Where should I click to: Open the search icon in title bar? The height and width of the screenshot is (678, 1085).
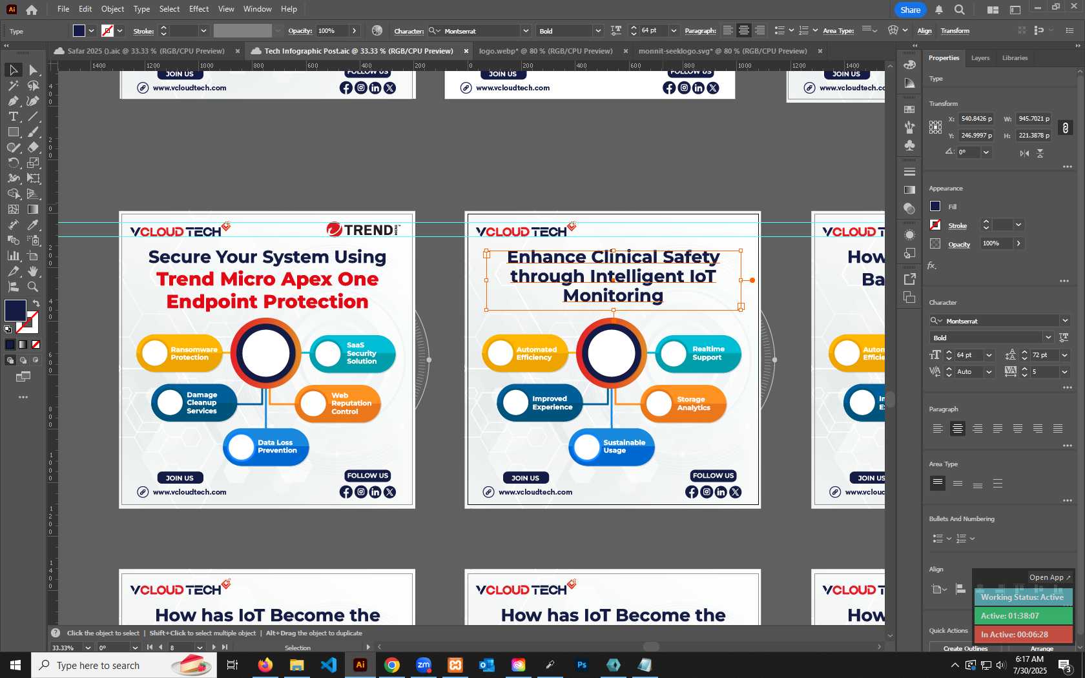pyautogui.click(x=960, y=10)
